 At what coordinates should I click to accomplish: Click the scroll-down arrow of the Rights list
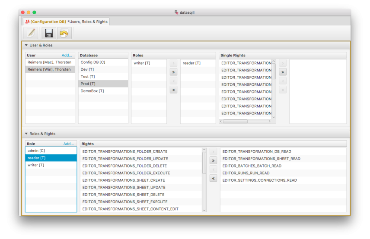[x=204, y=210]
